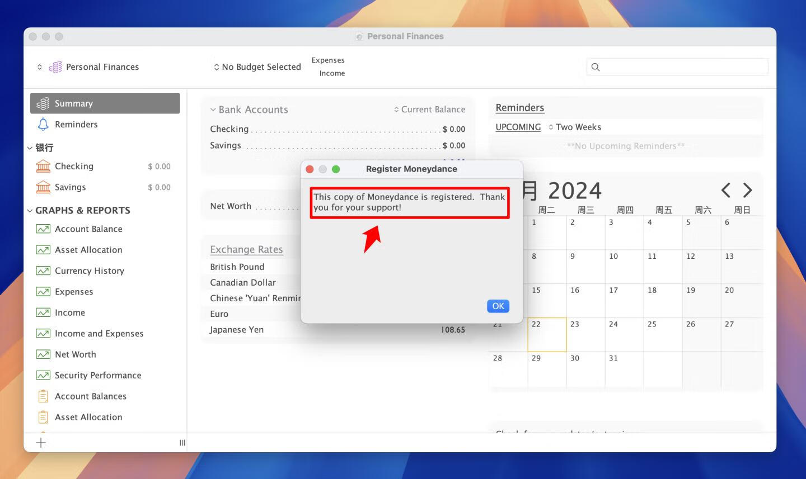Open the Savings account row link
The width and height of the screenshot is (806, 479).
point(226,145)
